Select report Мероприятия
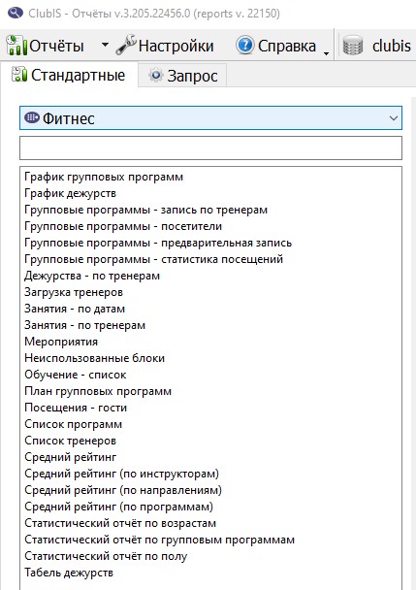This screenshot has height=590, width=416. pyautogui.click(x=61, y=342)
